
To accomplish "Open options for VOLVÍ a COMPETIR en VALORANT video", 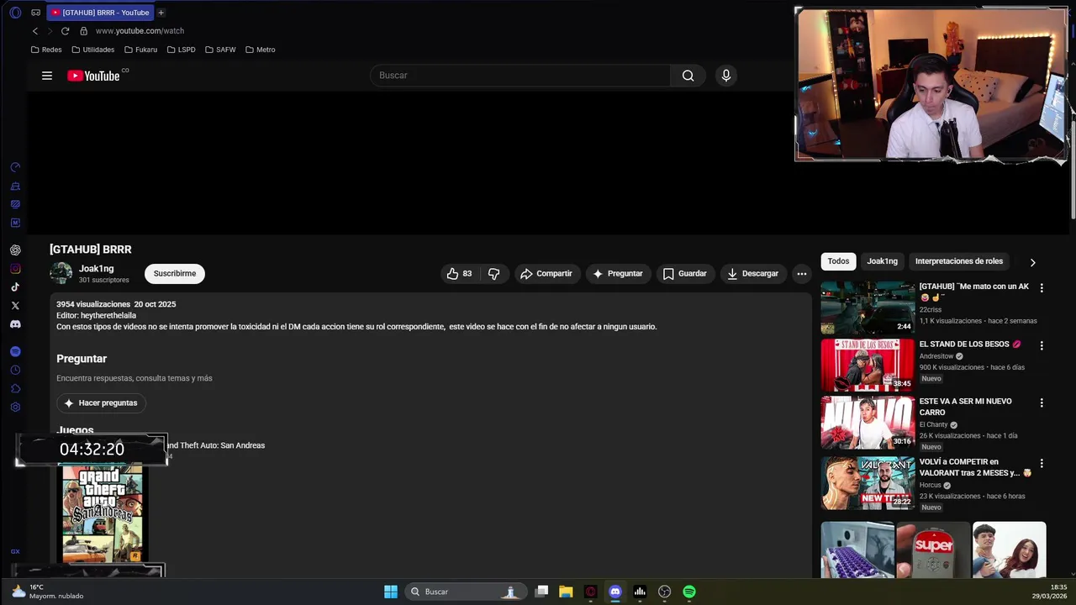I will click(1042, 463).
